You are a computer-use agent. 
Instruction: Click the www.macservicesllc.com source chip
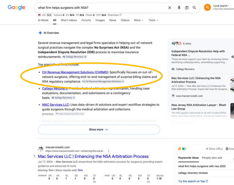70,114
